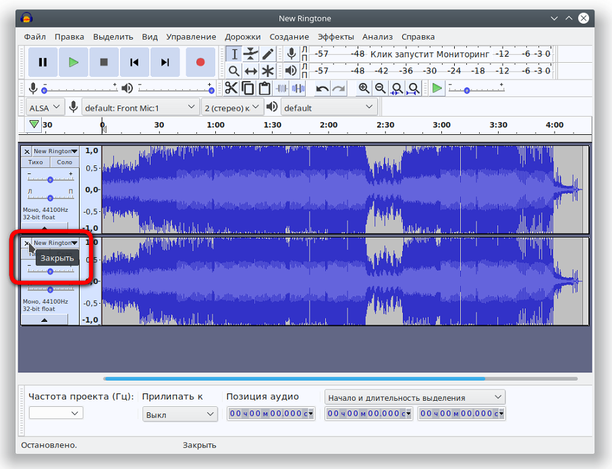Toggle Соло on first track
Viewport: 612px width, 469px height.
[65, 162]
